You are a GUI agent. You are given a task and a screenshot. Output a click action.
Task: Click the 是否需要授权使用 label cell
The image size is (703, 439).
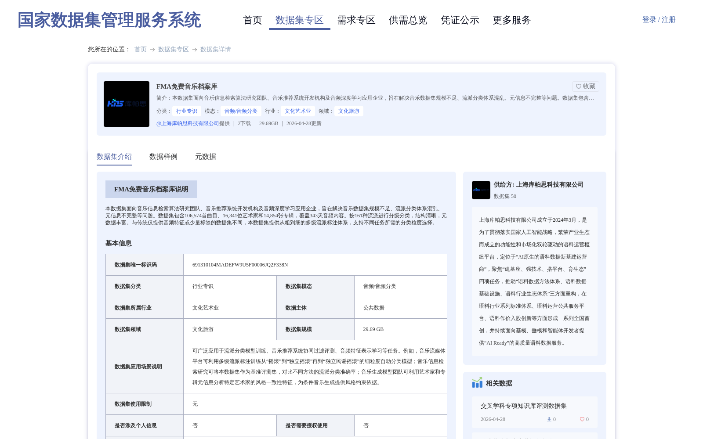pos(315,425)
